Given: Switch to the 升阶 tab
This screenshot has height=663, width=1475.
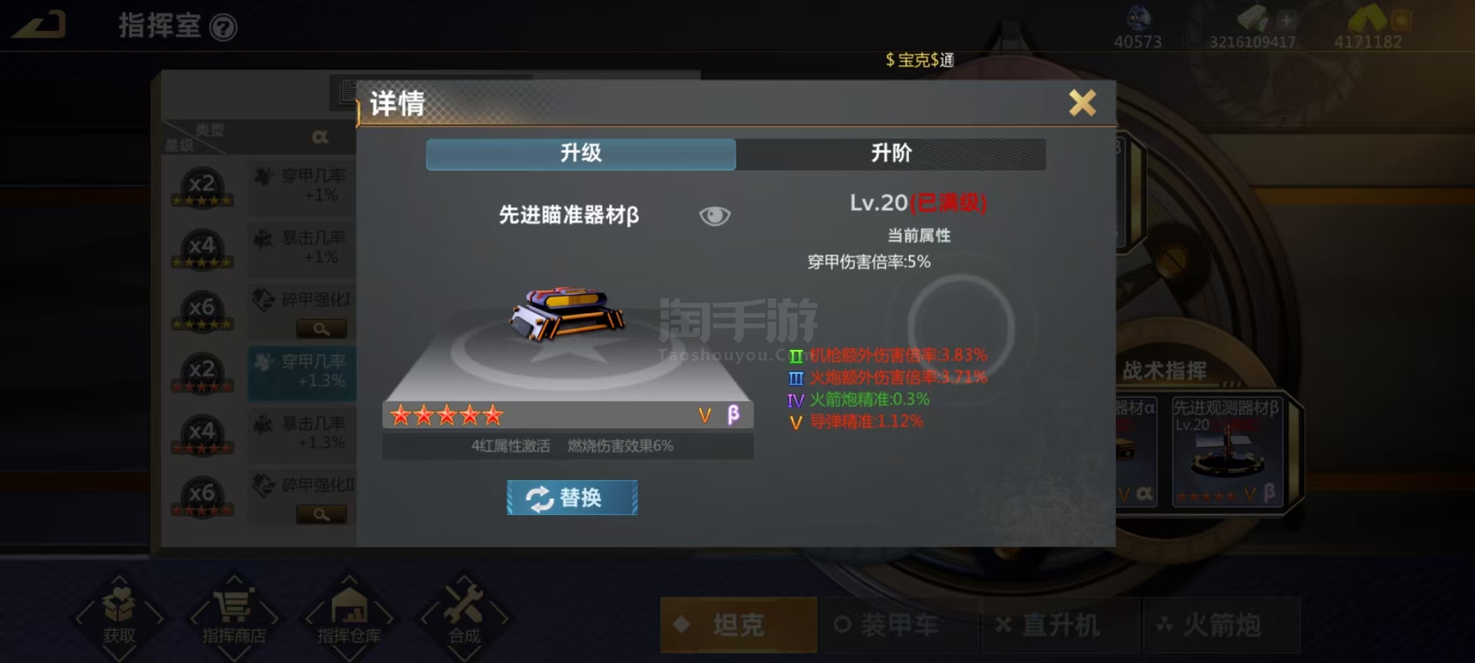Looking at the screenshot, I should (x=891, y=153).
